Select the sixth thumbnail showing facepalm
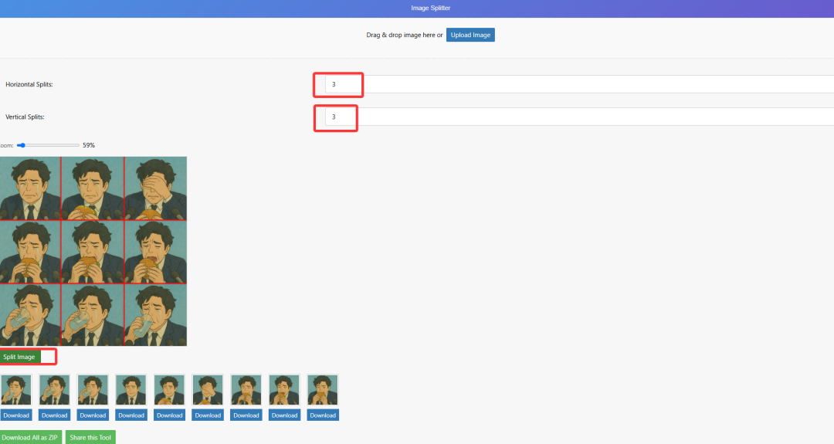834x444 pixels. tap(208, 390)
